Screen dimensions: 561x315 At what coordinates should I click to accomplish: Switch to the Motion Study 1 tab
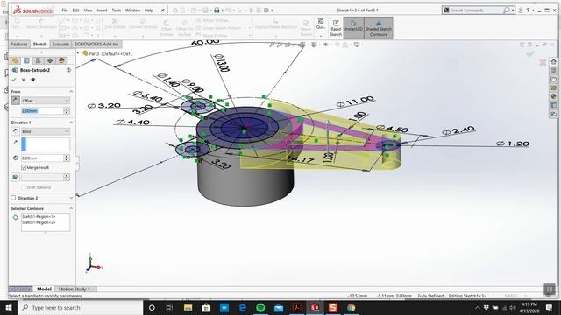click(x=74, y=289)
